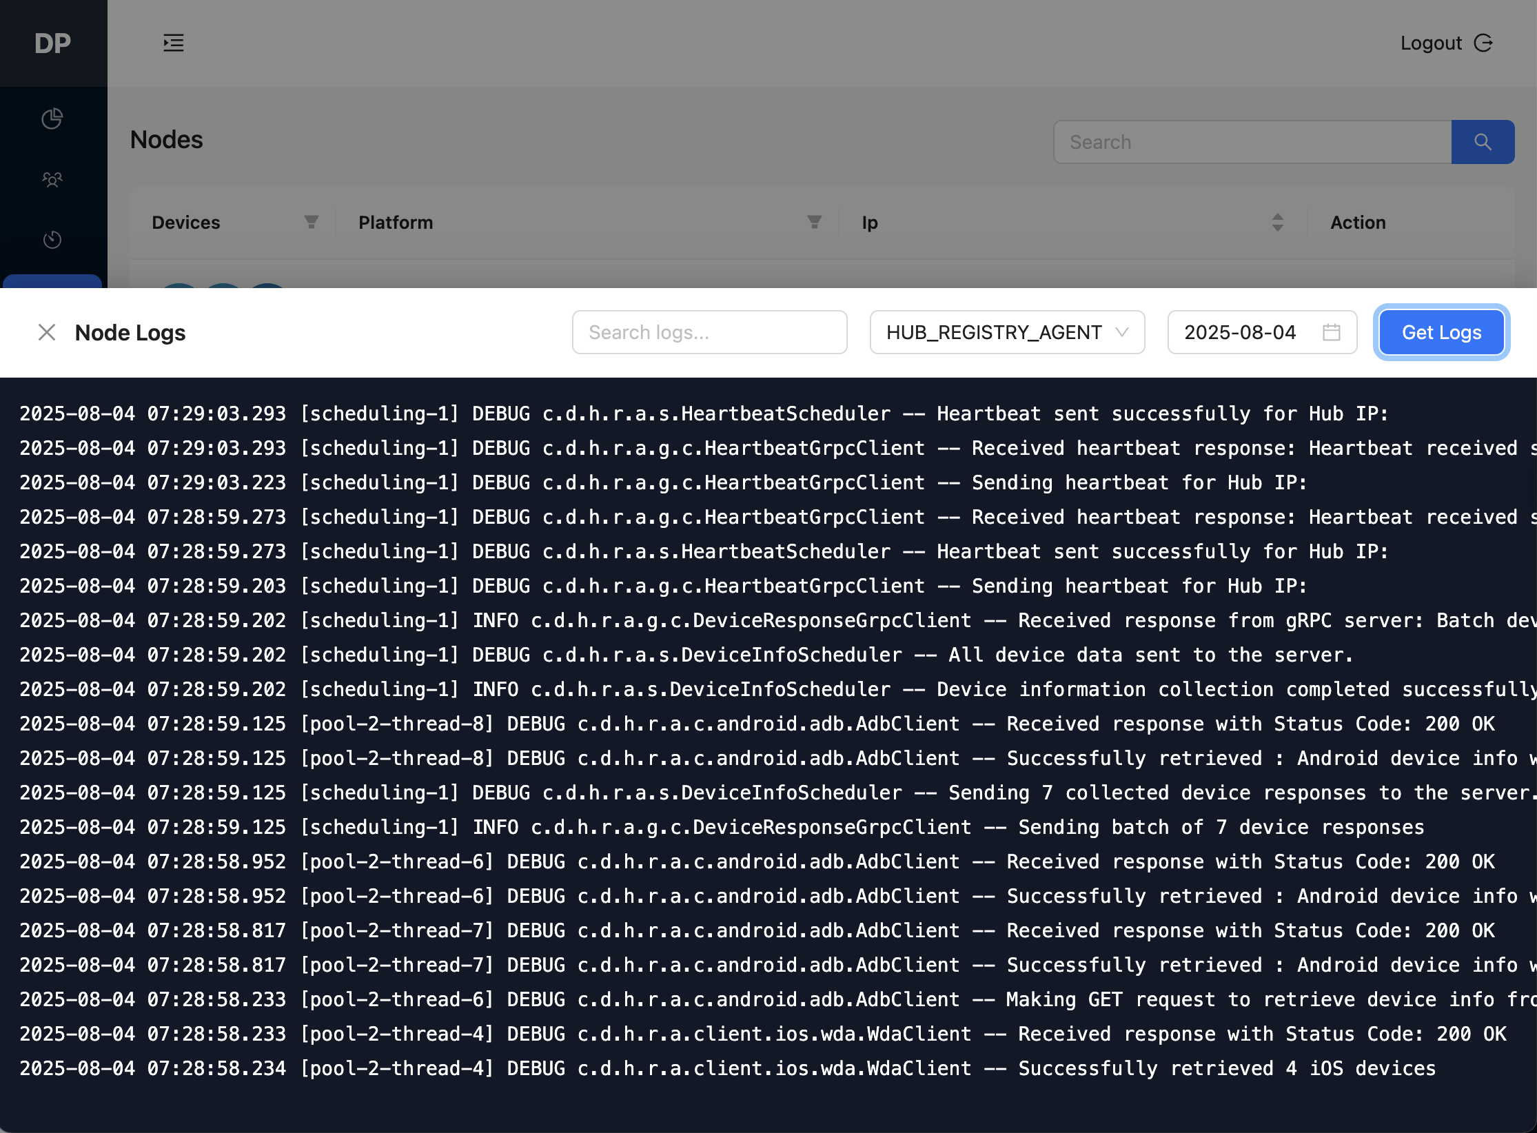1537x1133 pixels.
Task: Focus the date field showing 2025-08-04
Action: pyautogui.click(x=1241, y=332)
